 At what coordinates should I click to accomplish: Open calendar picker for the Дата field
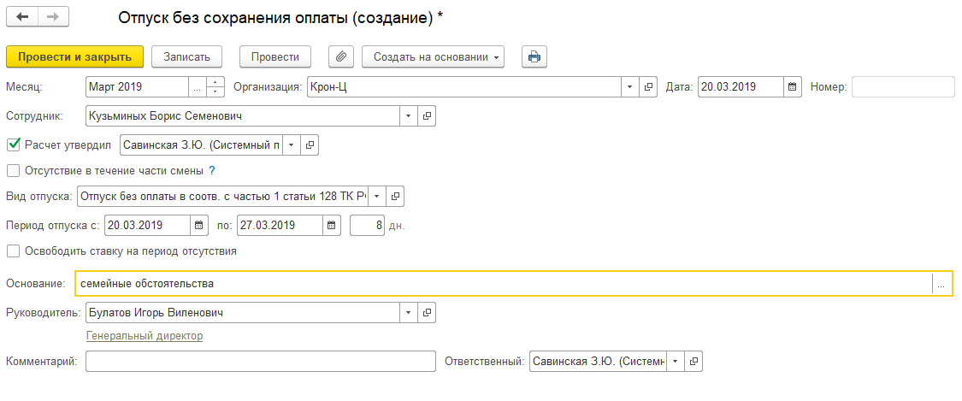pyautogui.click(x=793, y=87)
